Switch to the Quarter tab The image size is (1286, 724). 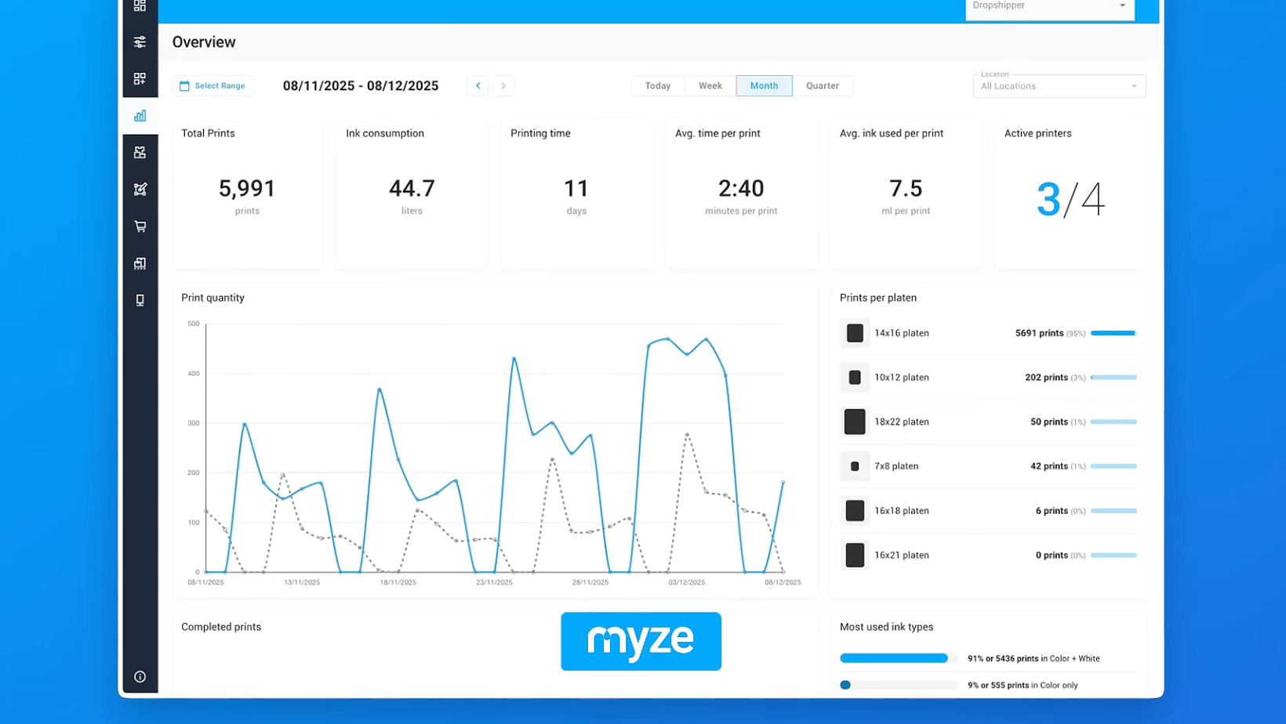(x=823, y=86)
